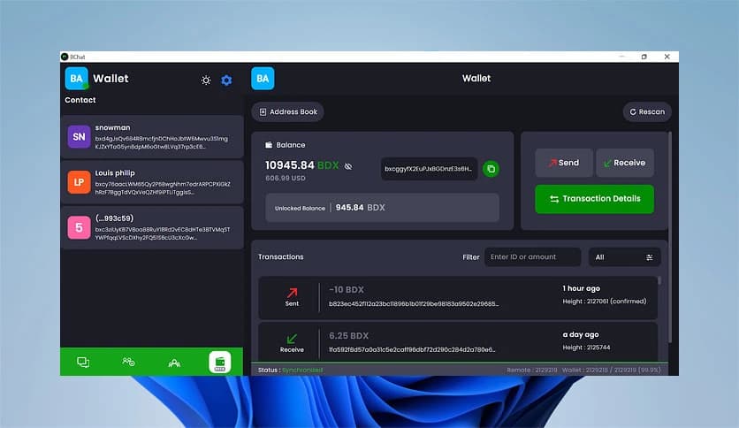Click the Receive button
Screen dimensions: 739x428
[624, 163]
